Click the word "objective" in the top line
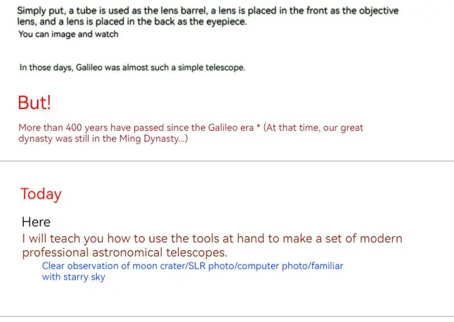 point(379,11)
